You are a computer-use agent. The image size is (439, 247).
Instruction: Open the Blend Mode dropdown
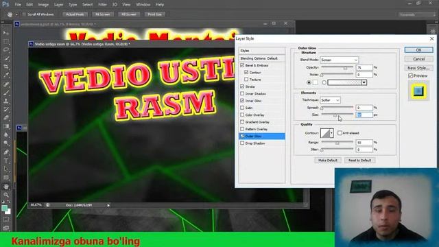pyautogui.click(x=339, y=60)
